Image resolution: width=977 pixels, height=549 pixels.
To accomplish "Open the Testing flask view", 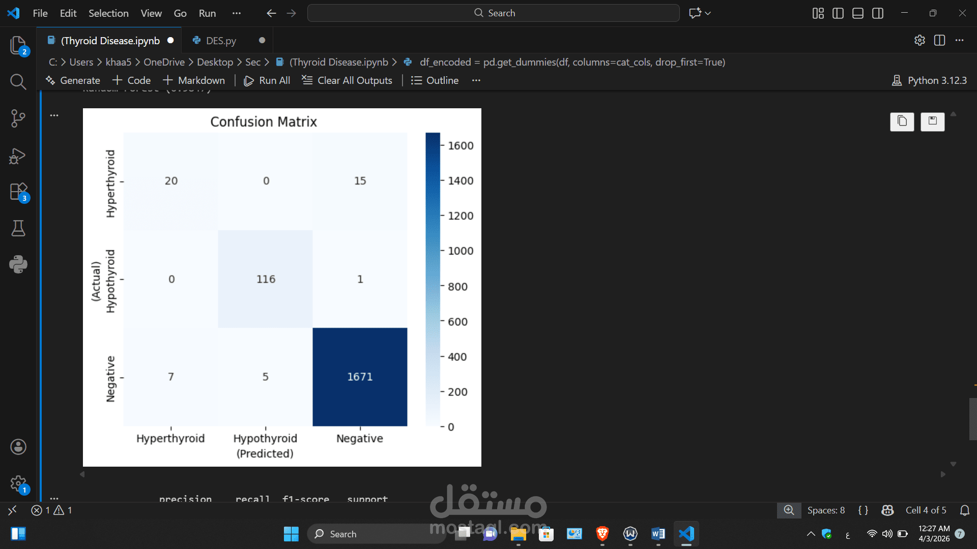I will (18, 228).
